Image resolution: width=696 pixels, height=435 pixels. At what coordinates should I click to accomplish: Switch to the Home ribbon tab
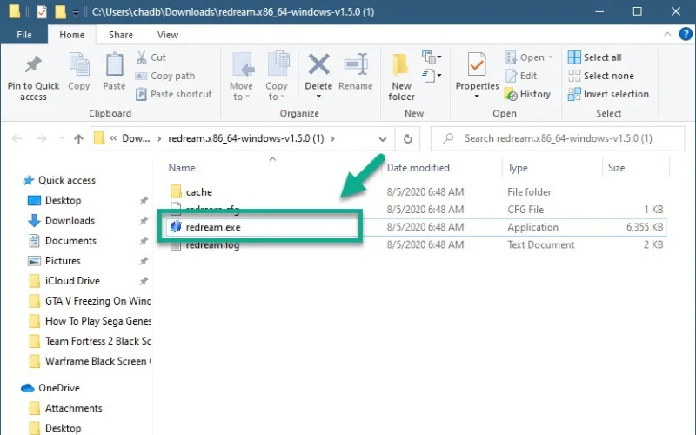click(x=72, y=35)
